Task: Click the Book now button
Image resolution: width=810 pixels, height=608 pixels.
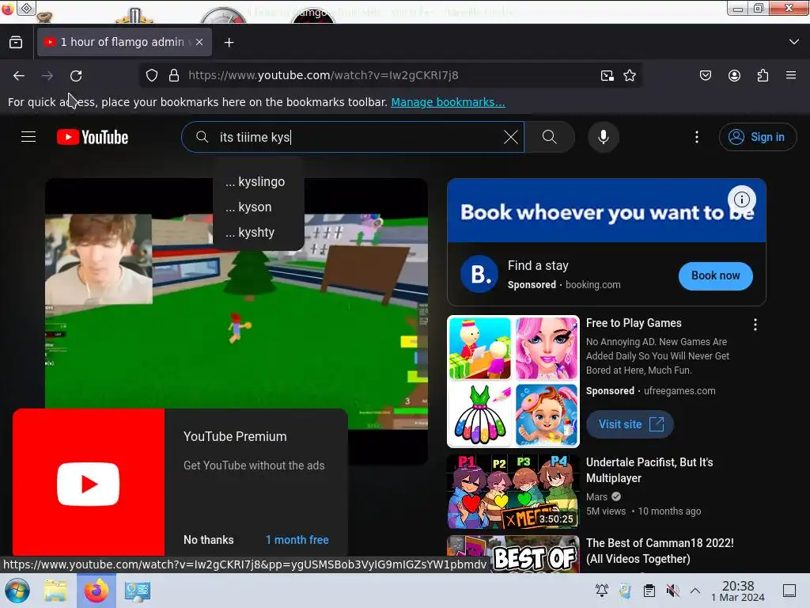Action: point(715,275)
